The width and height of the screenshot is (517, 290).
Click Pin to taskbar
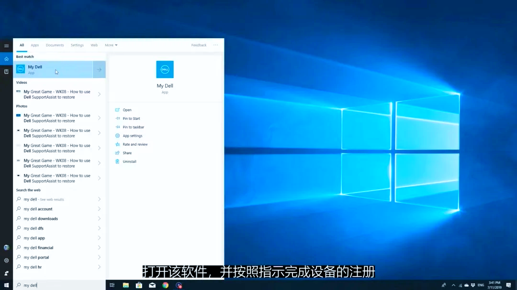[133, 127]
